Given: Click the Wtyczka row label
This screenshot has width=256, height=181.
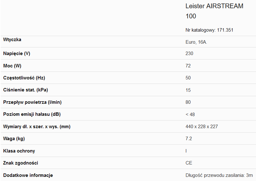Looking at the screenshot, I should coord(12,40).
